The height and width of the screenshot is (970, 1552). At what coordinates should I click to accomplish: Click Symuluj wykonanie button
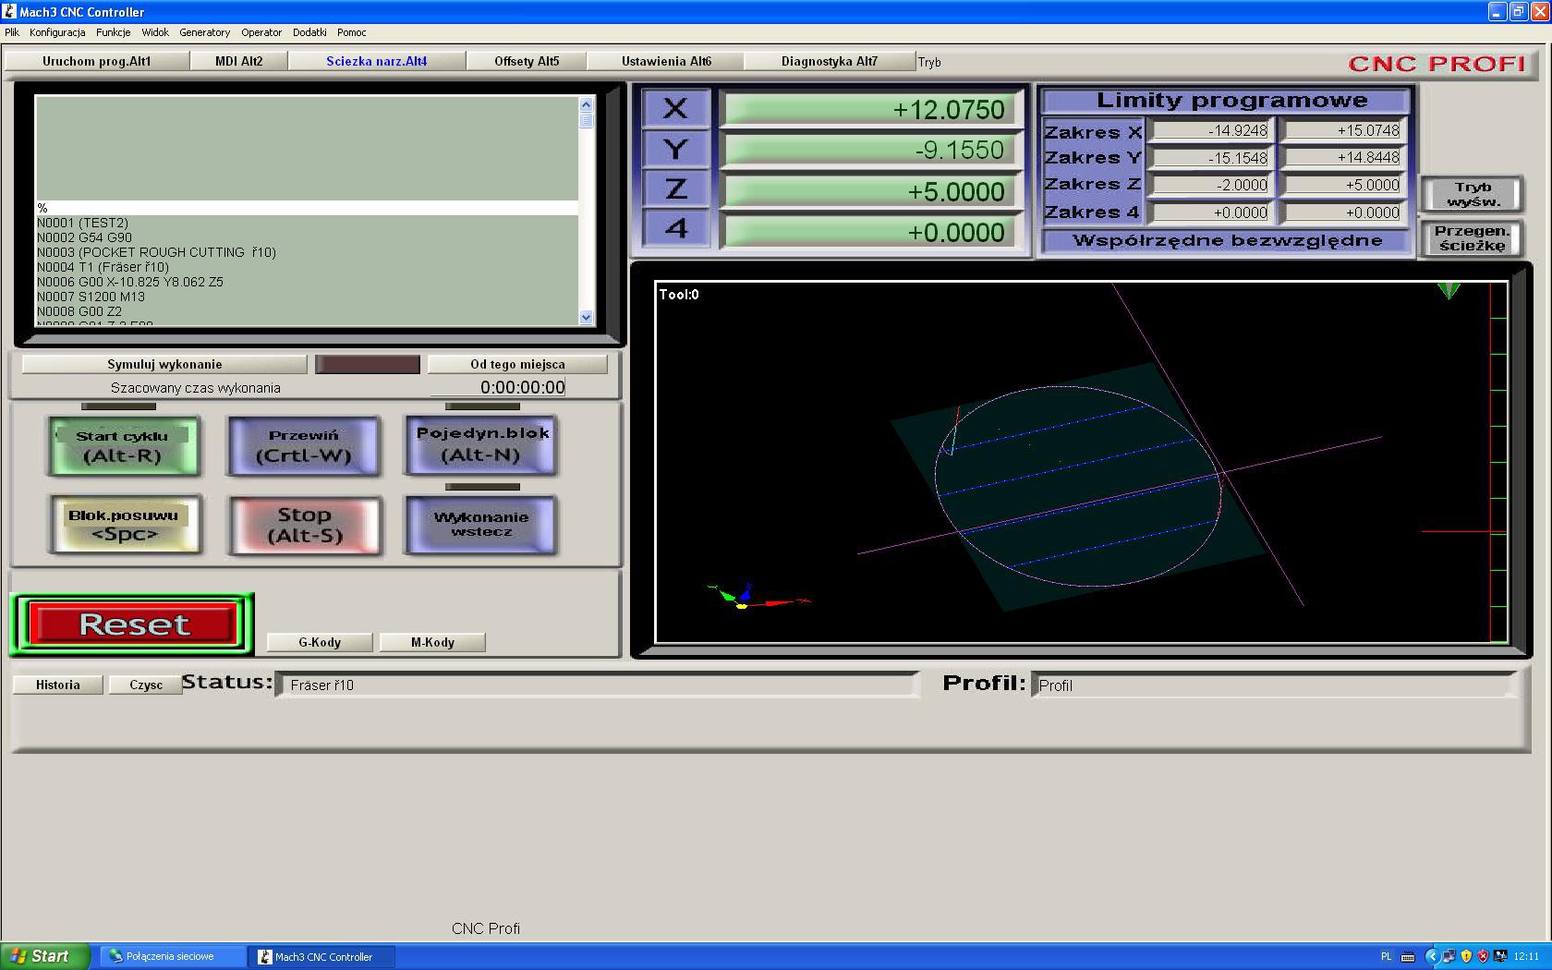[164, 364]
